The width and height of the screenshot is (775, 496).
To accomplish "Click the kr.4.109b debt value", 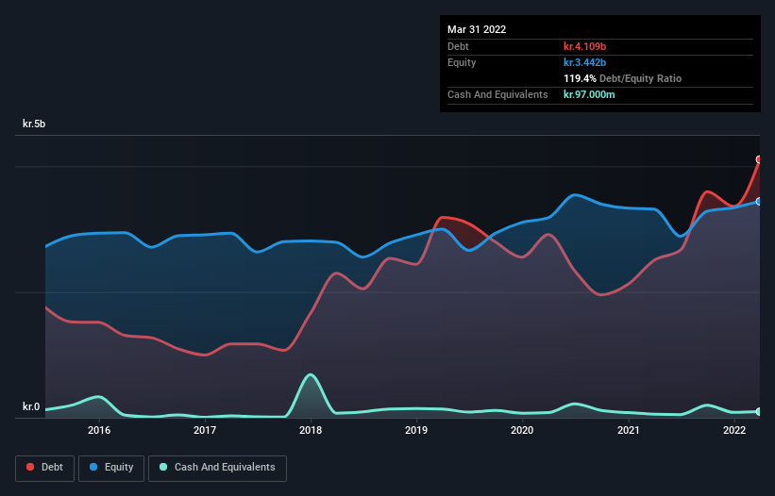I will [584, 46].
